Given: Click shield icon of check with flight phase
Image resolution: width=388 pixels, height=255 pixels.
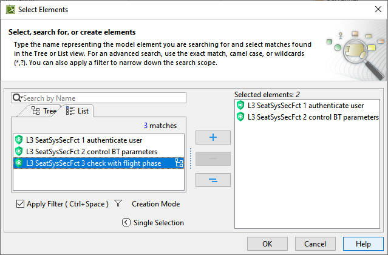Looking at the screenshot, I should coord(19,163).
